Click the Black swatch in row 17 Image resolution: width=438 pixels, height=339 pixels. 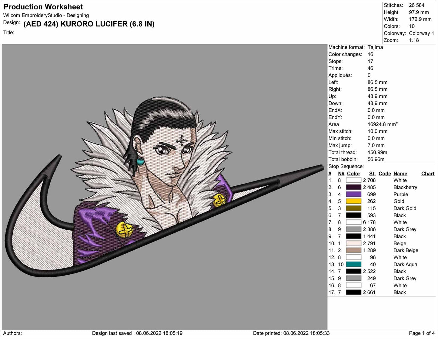(353, 292)
